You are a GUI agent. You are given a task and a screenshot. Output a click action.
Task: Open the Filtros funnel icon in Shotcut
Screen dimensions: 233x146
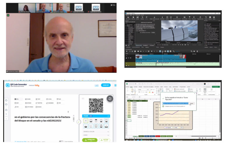[x=190, y=17]
